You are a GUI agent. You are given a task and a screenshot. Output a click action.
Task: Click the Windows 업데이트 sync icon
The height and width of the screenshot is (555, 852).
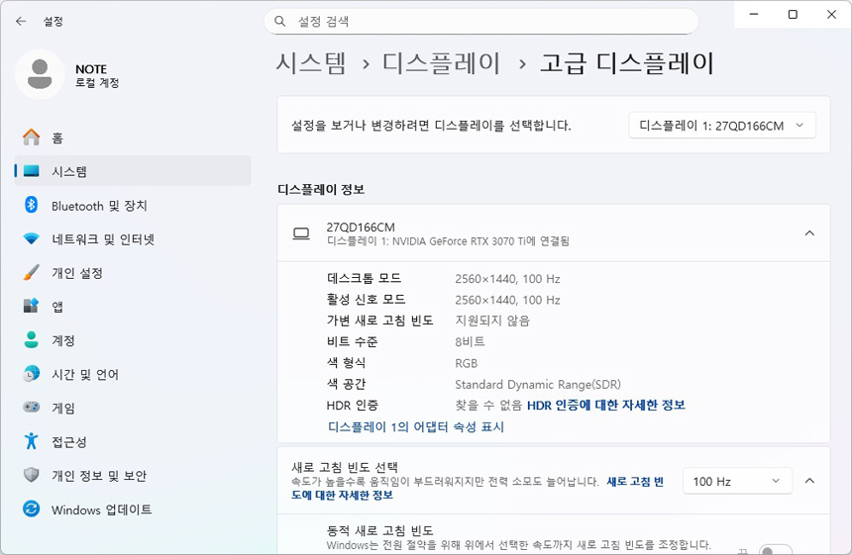point(32,509)
